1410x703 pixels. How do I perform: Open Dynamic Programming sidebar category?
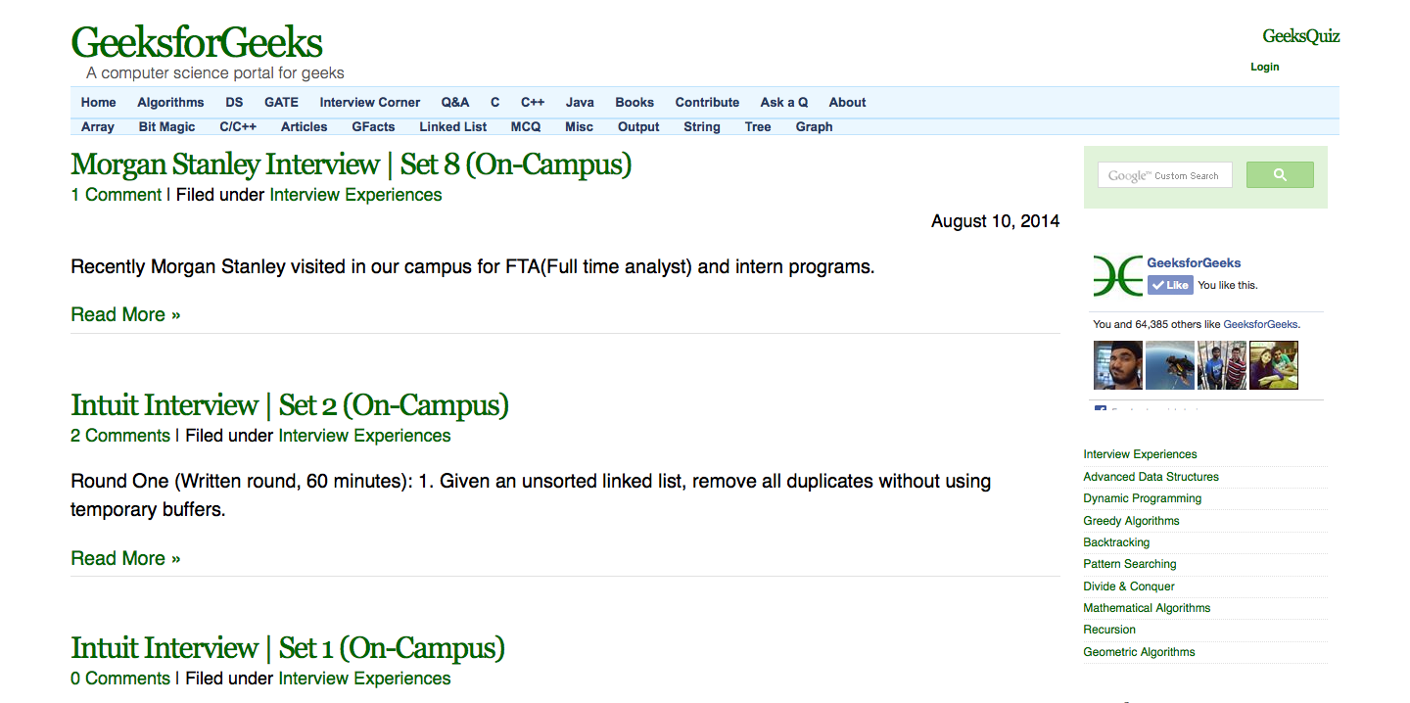point(1142,498)
